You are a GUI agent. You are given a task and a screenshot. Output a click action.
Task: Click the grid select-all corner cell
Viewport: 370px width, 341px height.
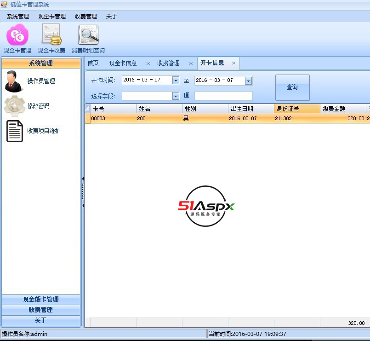pos(87,109)
